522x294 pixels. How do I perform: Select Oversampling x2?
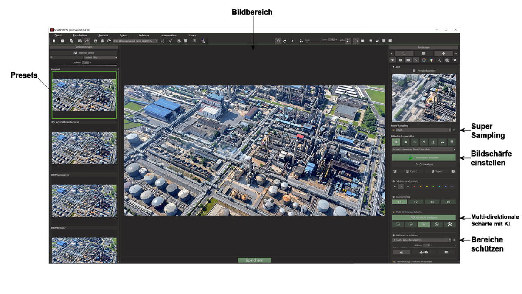[415, 202]
